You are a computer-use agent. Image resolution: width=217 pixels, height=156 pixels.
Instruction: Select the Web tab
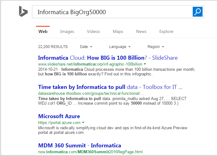point(43,31)
